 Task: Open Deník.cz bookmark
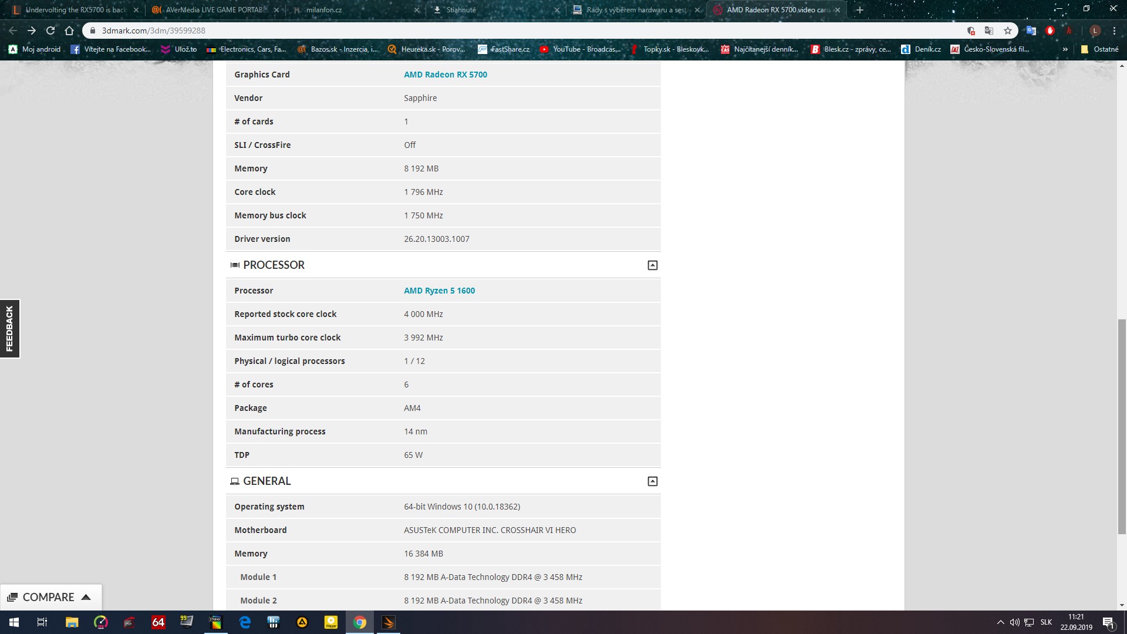pyautogui.click(x=921, y=49)
